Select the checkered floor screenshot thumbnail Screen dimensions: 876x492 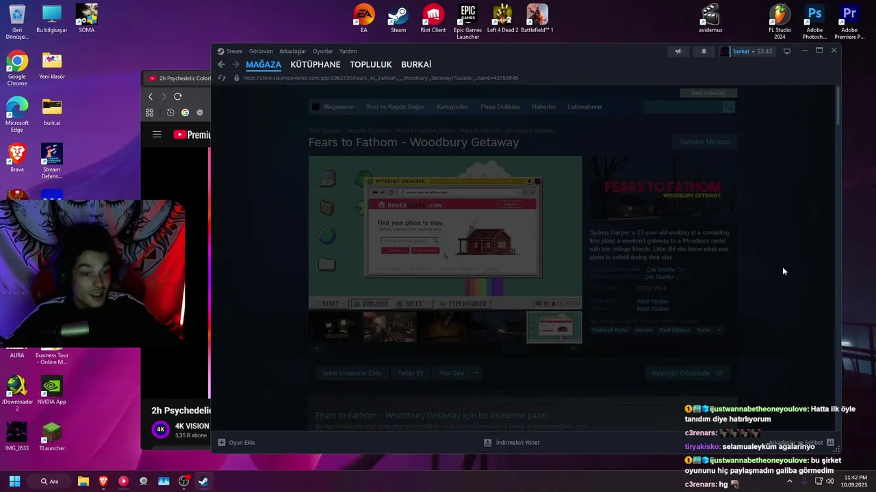[x=390, y=327]
